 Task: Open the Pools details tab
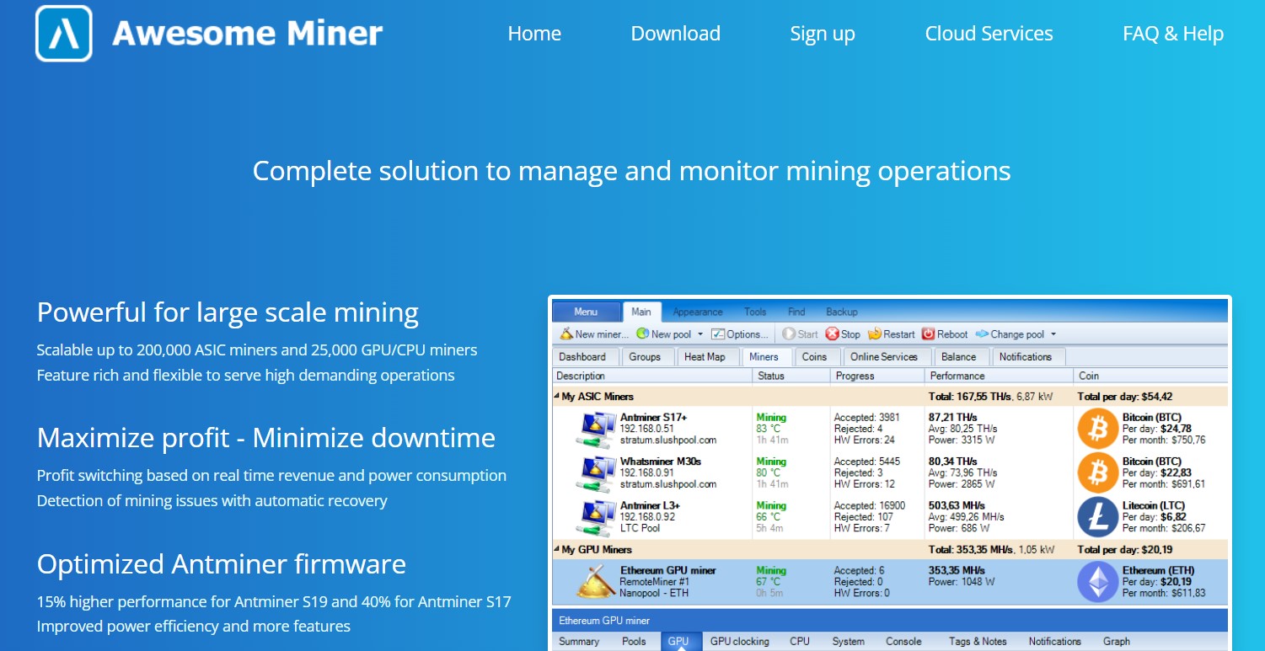tap(634, 641)
